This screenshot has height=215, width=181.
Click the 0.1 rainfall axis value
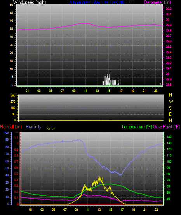(x=16, y=198)
